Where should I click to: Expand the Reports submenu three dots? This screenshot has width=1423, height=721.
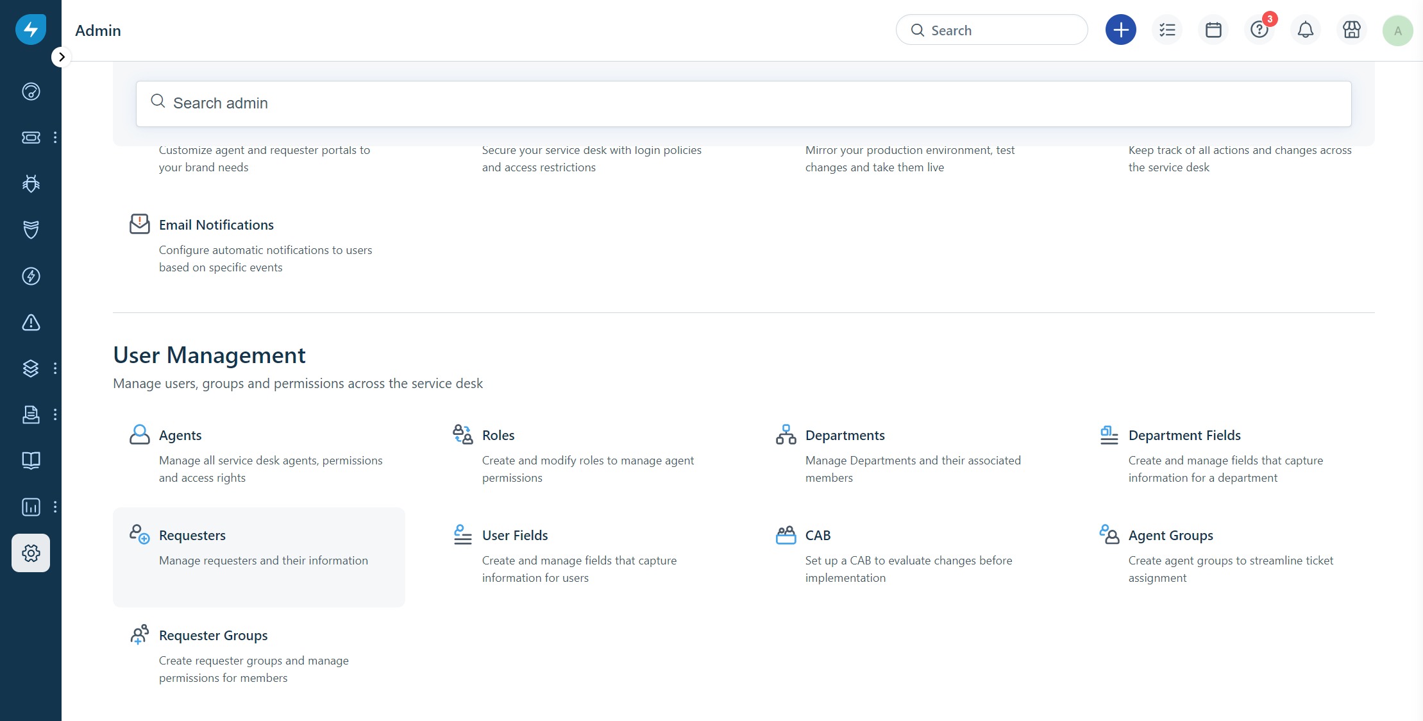(55, 507)
